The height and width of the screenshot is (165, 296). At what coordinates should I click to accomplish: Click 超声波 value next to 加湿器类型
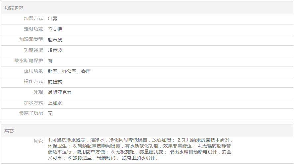pyautogui.click(x=55, y=40)
